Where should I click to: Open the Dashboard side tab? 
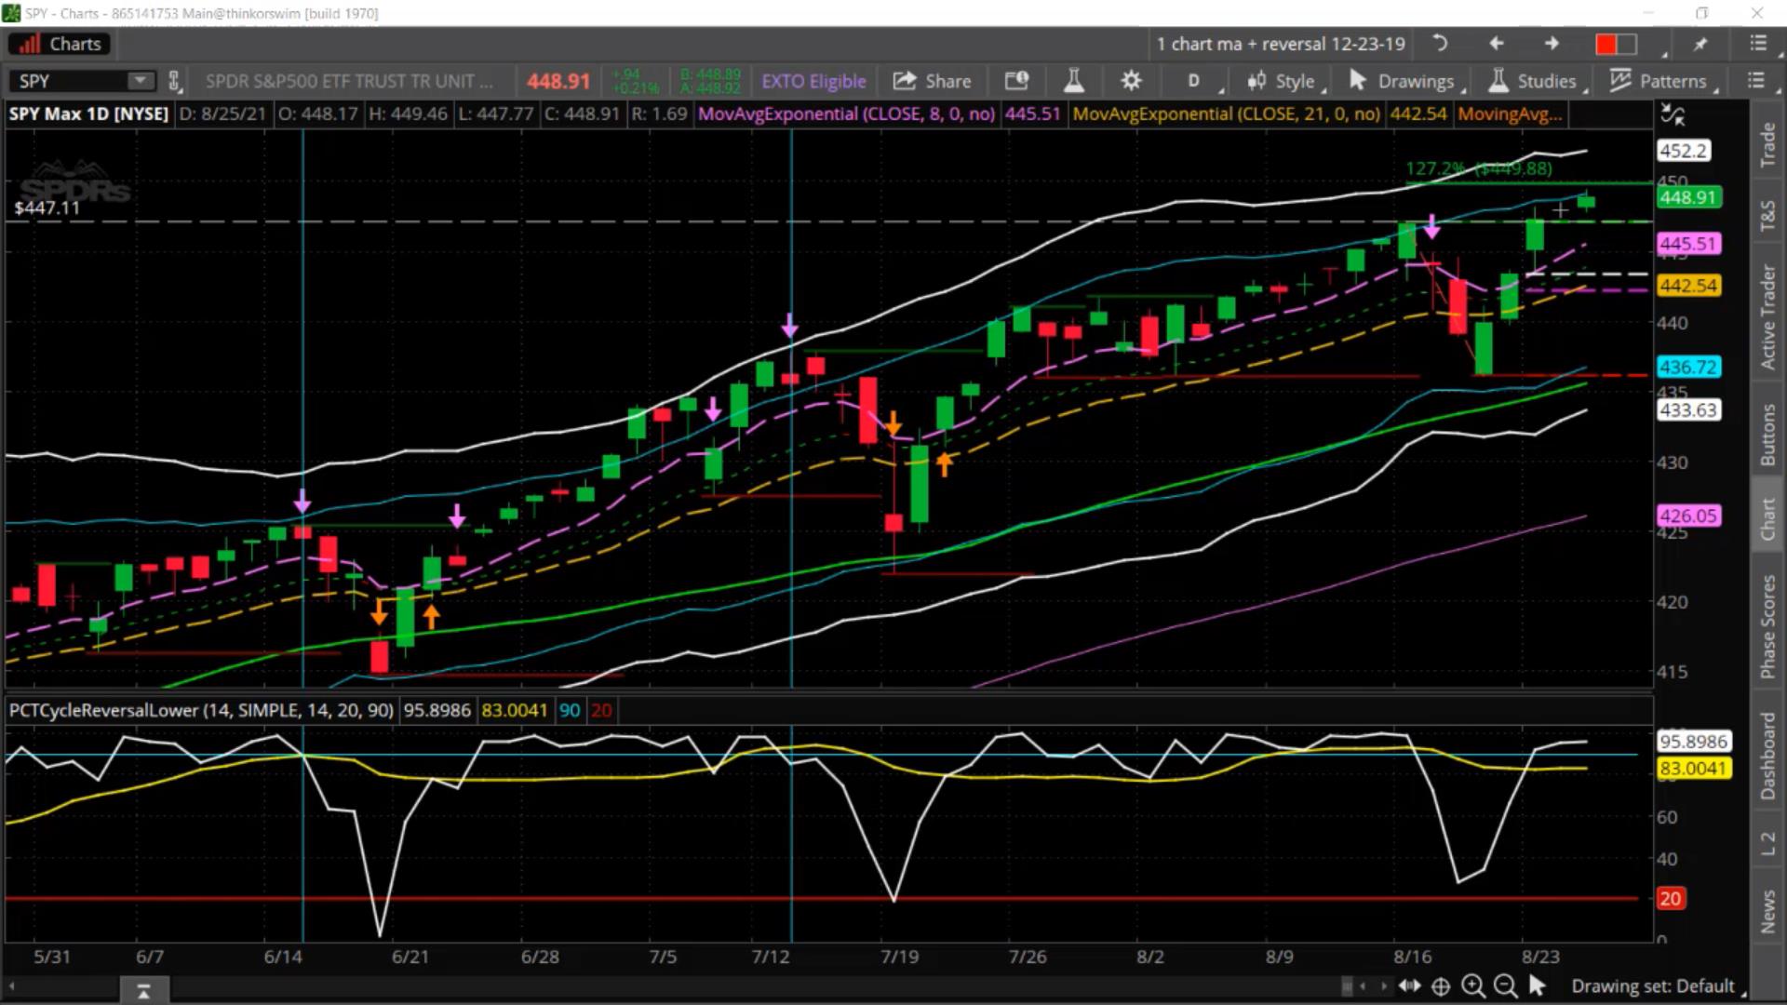1767,756
